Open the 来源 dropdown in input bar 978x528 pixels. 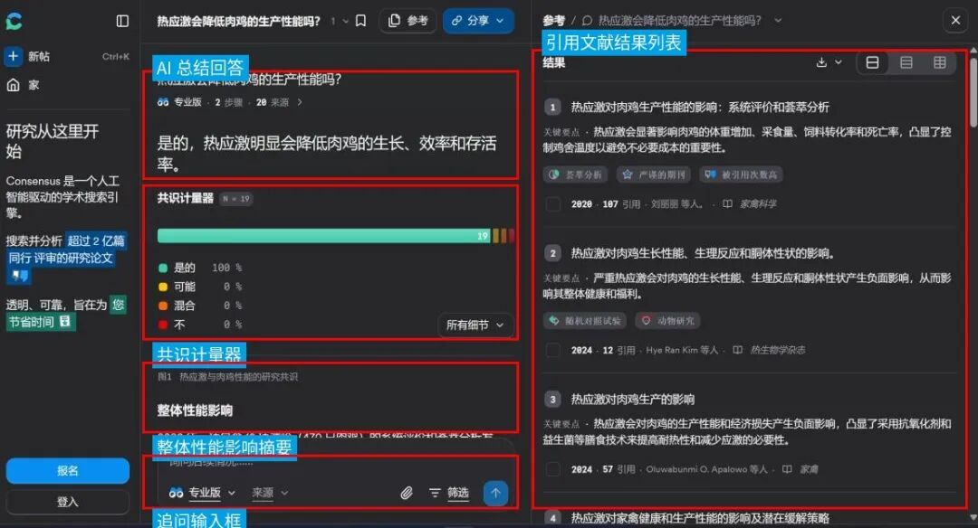coord(270,493)
